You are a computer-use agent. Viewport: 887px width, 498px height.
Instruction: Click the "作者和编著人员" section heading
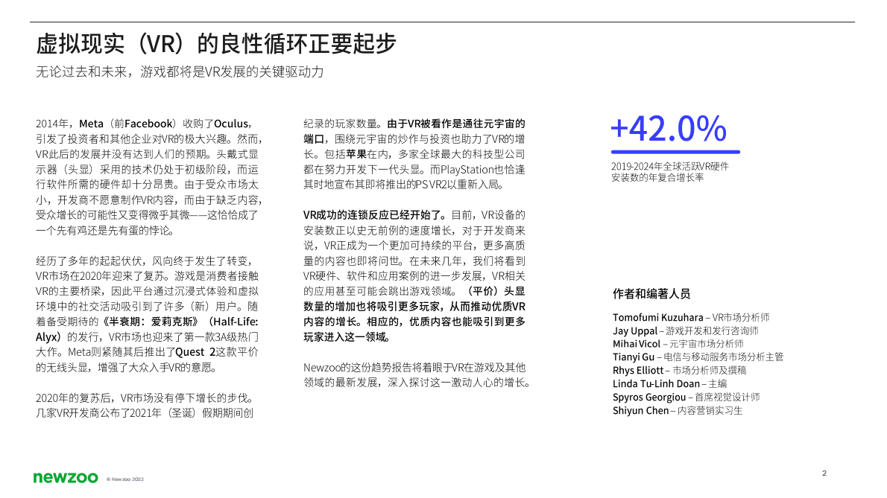coord(652,293)
